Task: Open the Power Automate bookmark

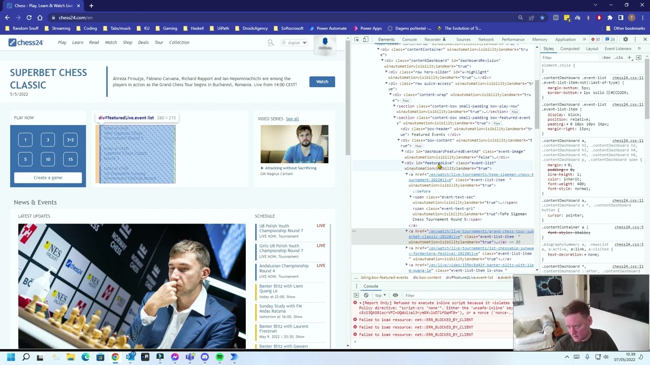Action: [328, 28]
